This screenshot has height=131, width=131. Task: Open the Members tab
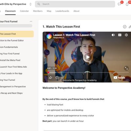(x=38, y=11)
